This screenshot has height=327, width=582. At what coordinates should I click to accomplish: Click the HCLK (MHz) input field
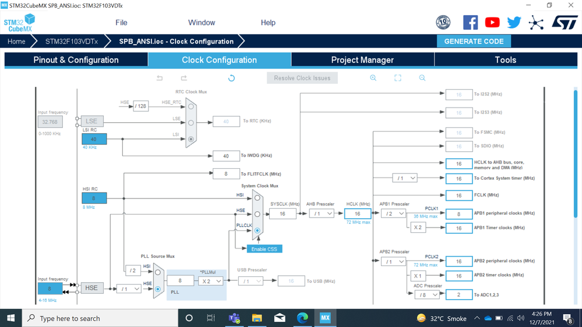point(358,214)
